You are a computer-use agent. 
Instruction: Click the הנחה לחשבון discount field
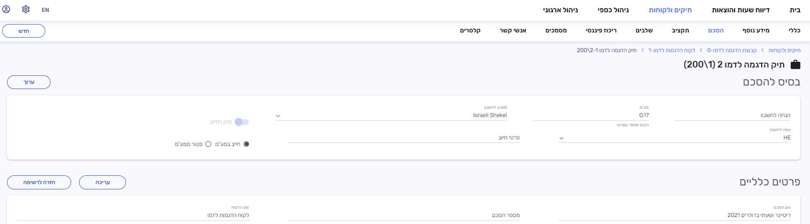click(732, 115)
